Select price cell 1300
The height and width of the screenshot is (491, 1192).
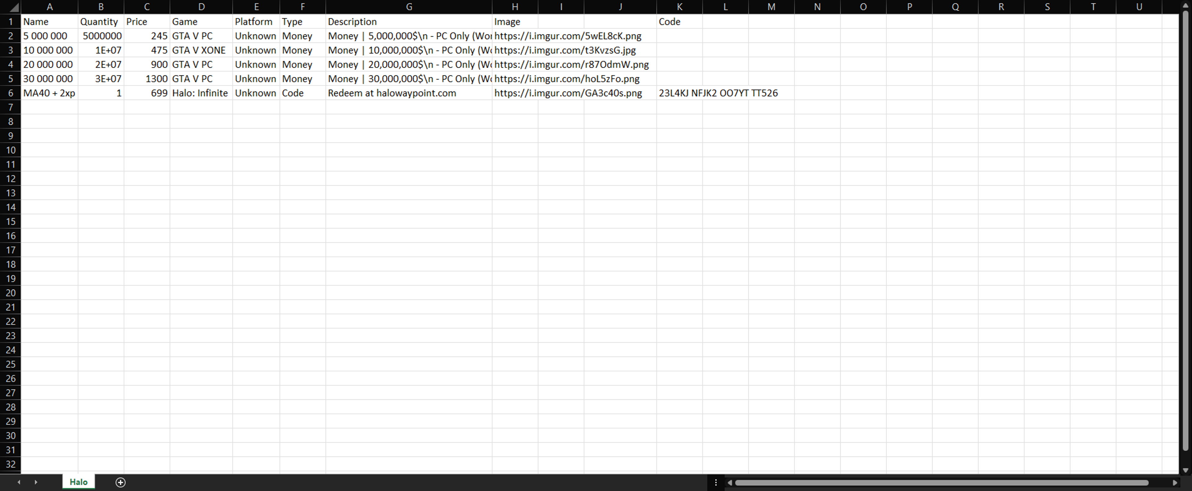tap(147, 79)
